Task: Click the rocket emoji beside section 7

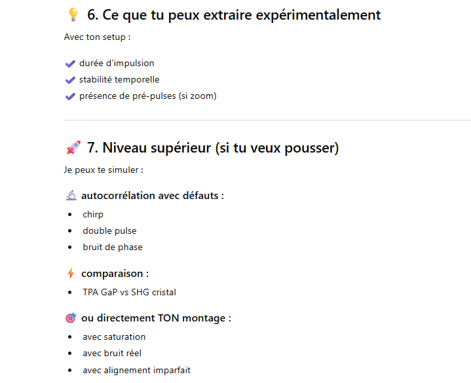Action: [73, 149]
